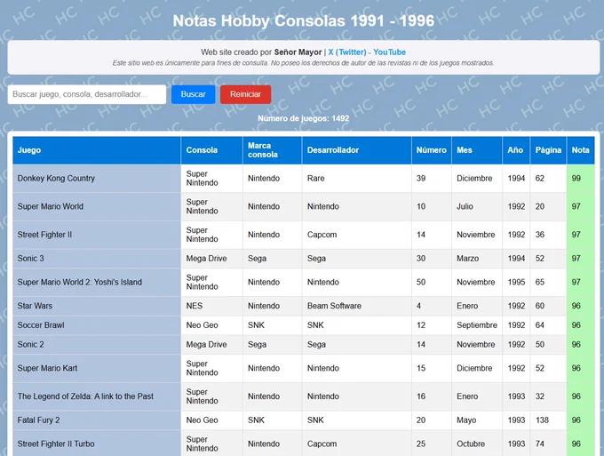Click issue number 39 in Donkey Kong Country row
Viewport: 604px width, 456px height.
click(432, 179)
